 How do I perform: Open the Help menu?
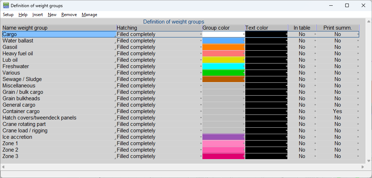(23, 15)
